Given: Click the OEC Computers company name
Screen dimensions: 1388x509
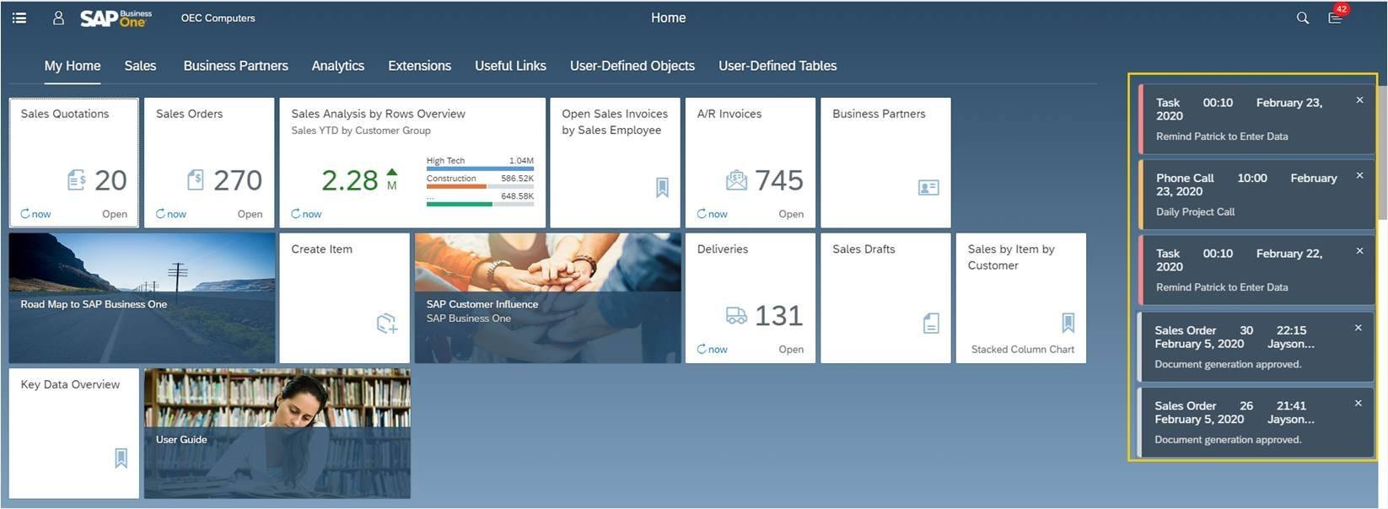Looking at the screenshot, I should [x=218, y=18].
